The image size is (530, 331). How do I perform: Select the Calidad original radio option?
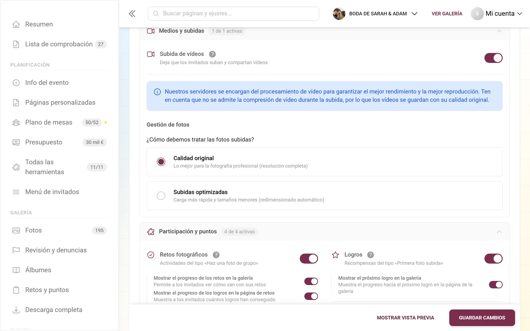(161, 162)
